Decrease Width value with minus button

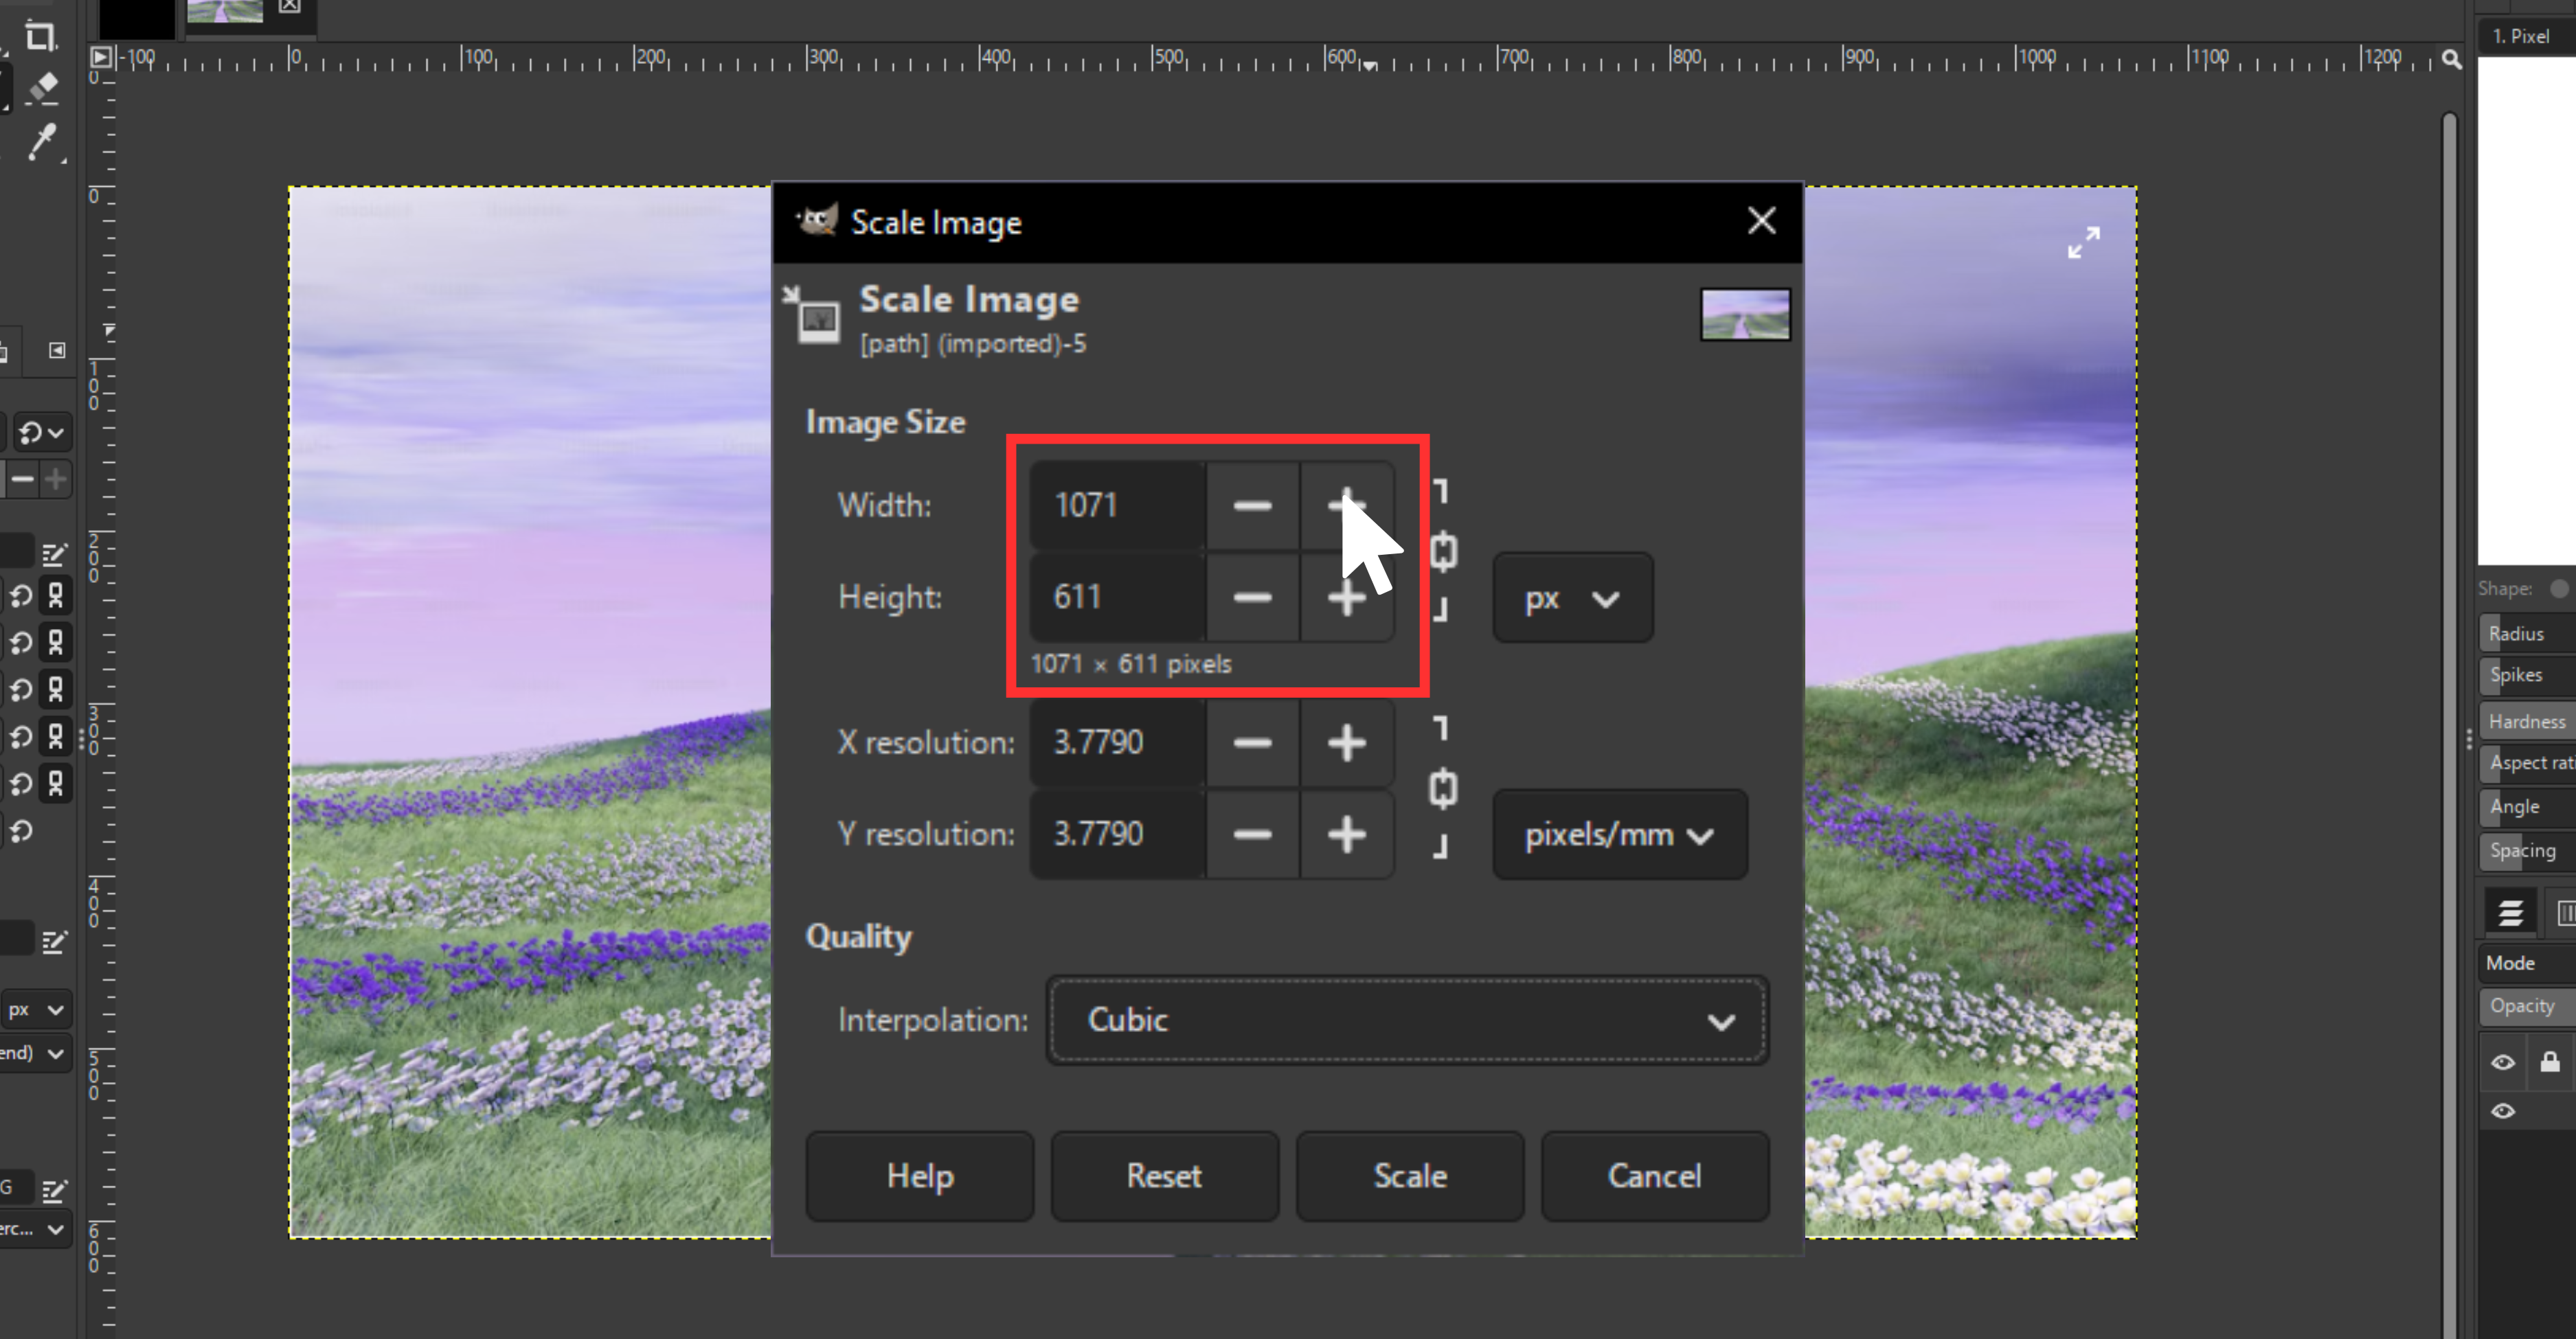pos(1253,505)
